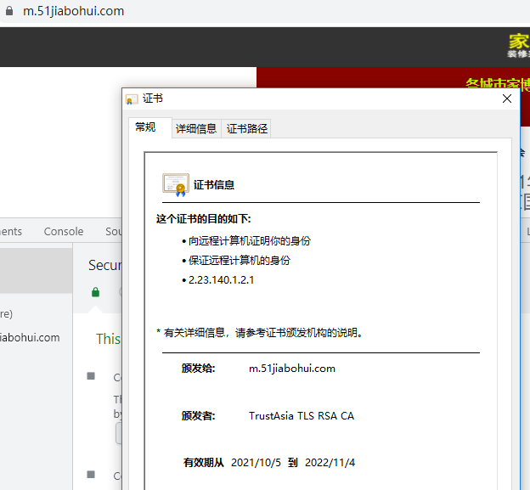The image size is (530, 490).
Task: Click the issued-to value m.51jiabohui.com
Action: [291, 369]
